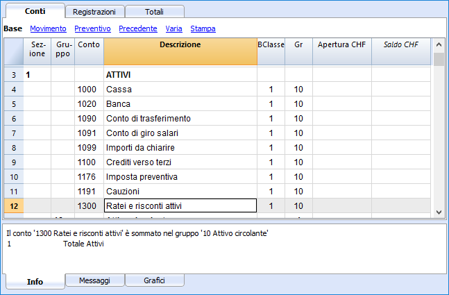Image resolution: width=449 pixels, height=295 pixels.
Task: Click account number 1100
Action: pyautogui.click(x=89, y=162)
